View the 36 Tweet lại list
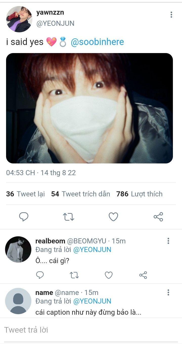 26,194
